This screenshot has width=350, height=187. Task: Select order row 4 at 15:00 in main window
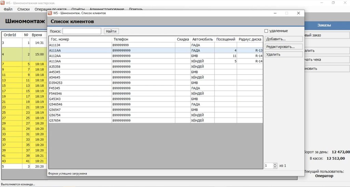(x=24, y=54)
